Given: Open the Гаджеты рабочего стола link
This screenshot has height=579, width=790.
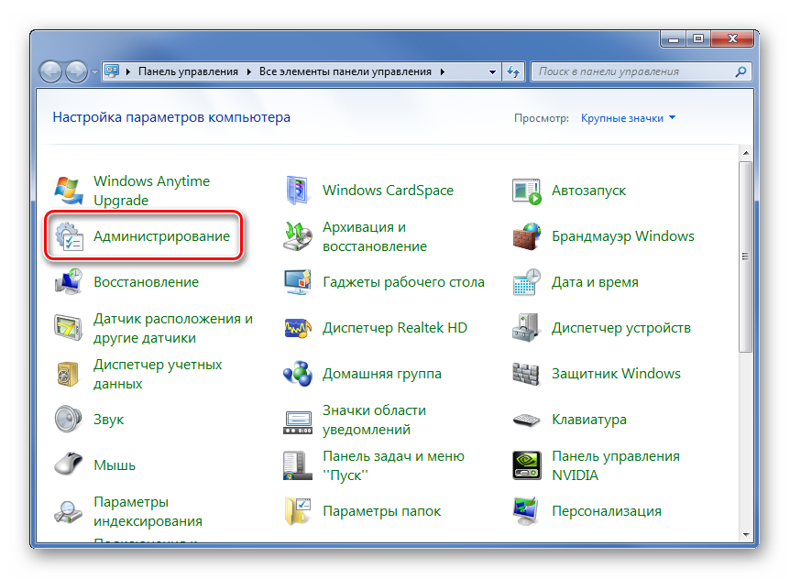Looking at the screenshot, I should pyautogui.click(x=403, y=282).
